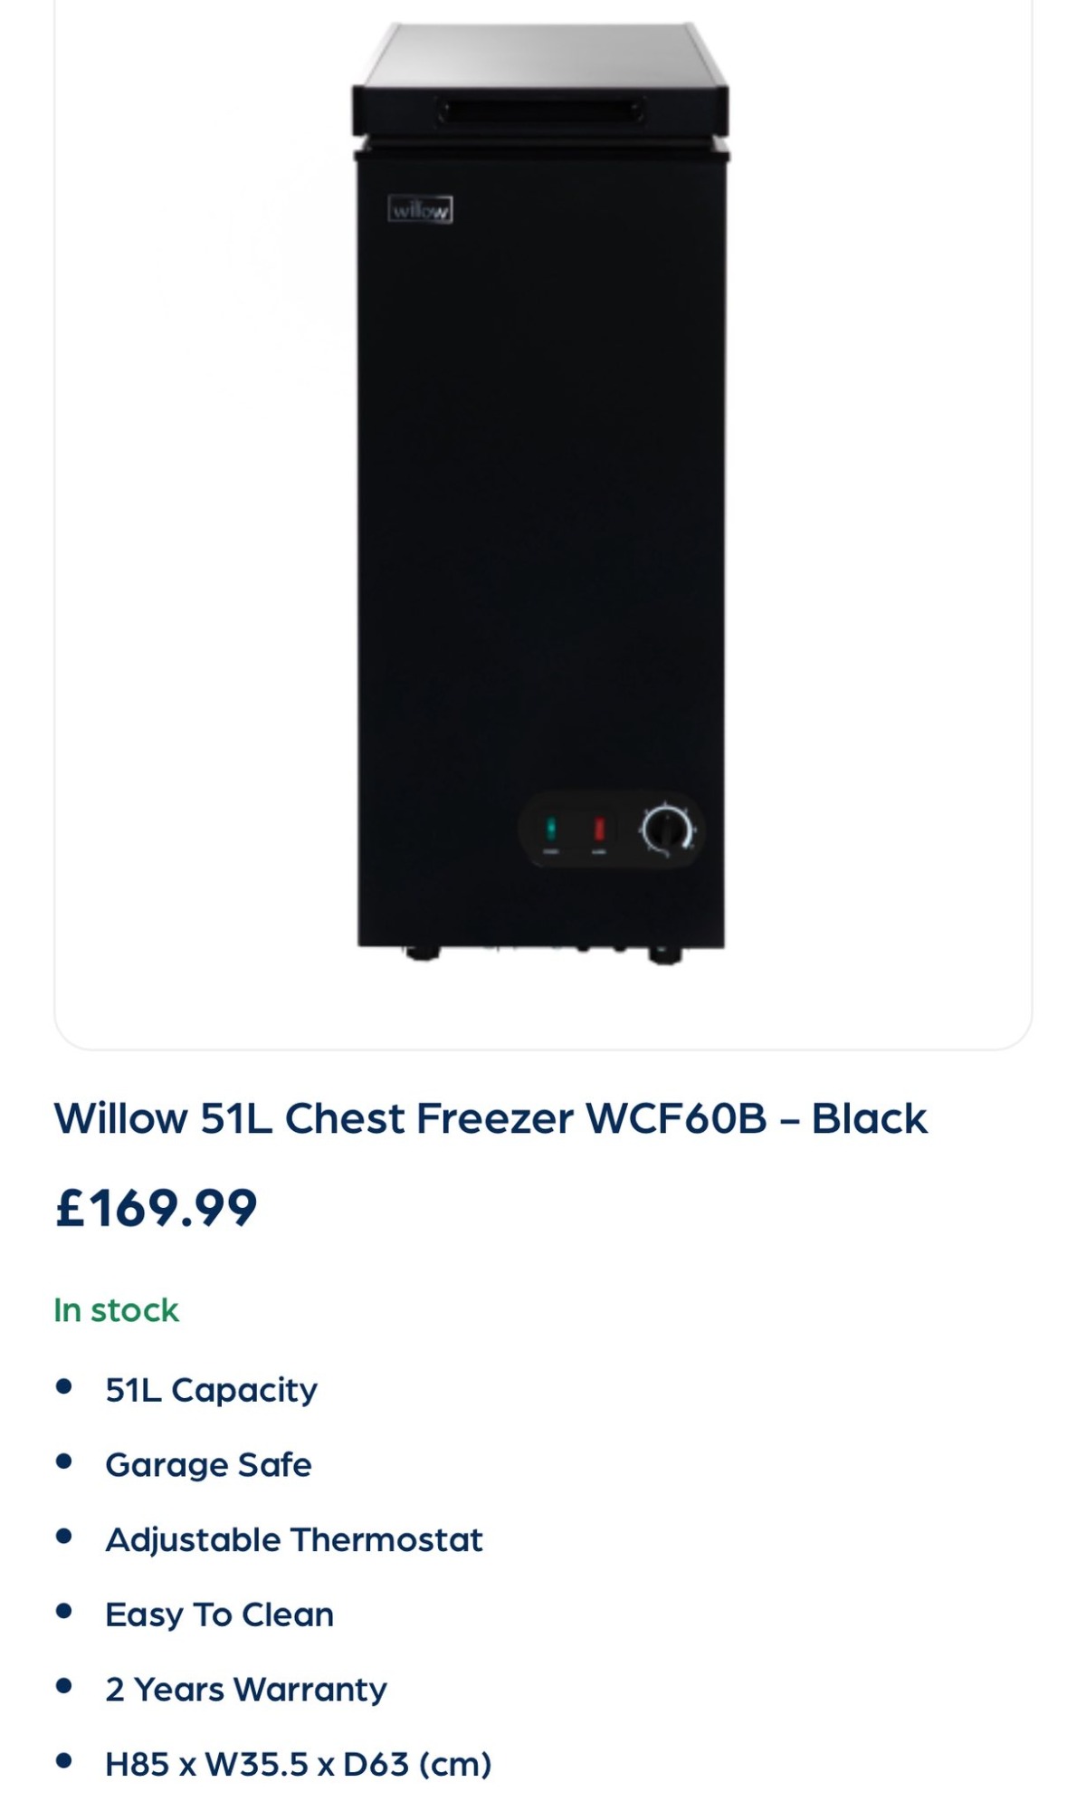Select the 2 Years Warranty feature text
Screen dimensions: 1067x1811
(245, 1690)
